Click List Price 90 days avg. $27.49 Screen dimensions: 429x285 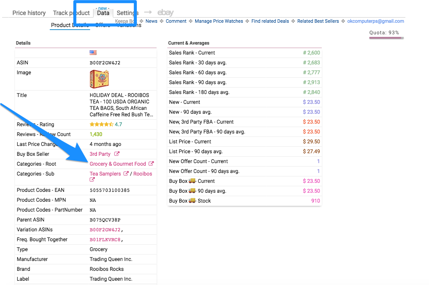pyautogui.click(x=311, y=152)
